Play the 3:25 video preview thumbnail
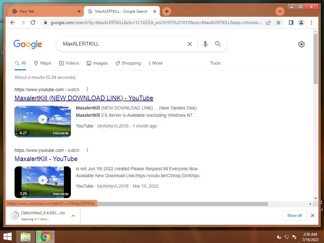This screenshot has height=243, width=324. [x=43, y=182]
